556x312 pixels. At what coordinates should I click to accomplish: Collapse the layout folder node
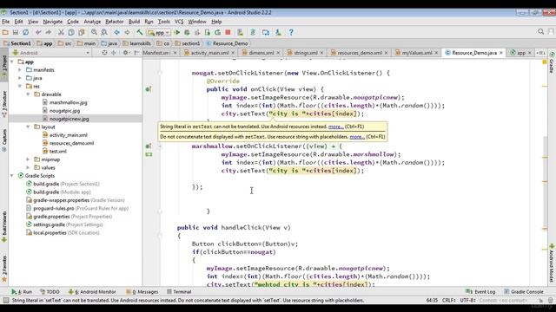(28, 127)
